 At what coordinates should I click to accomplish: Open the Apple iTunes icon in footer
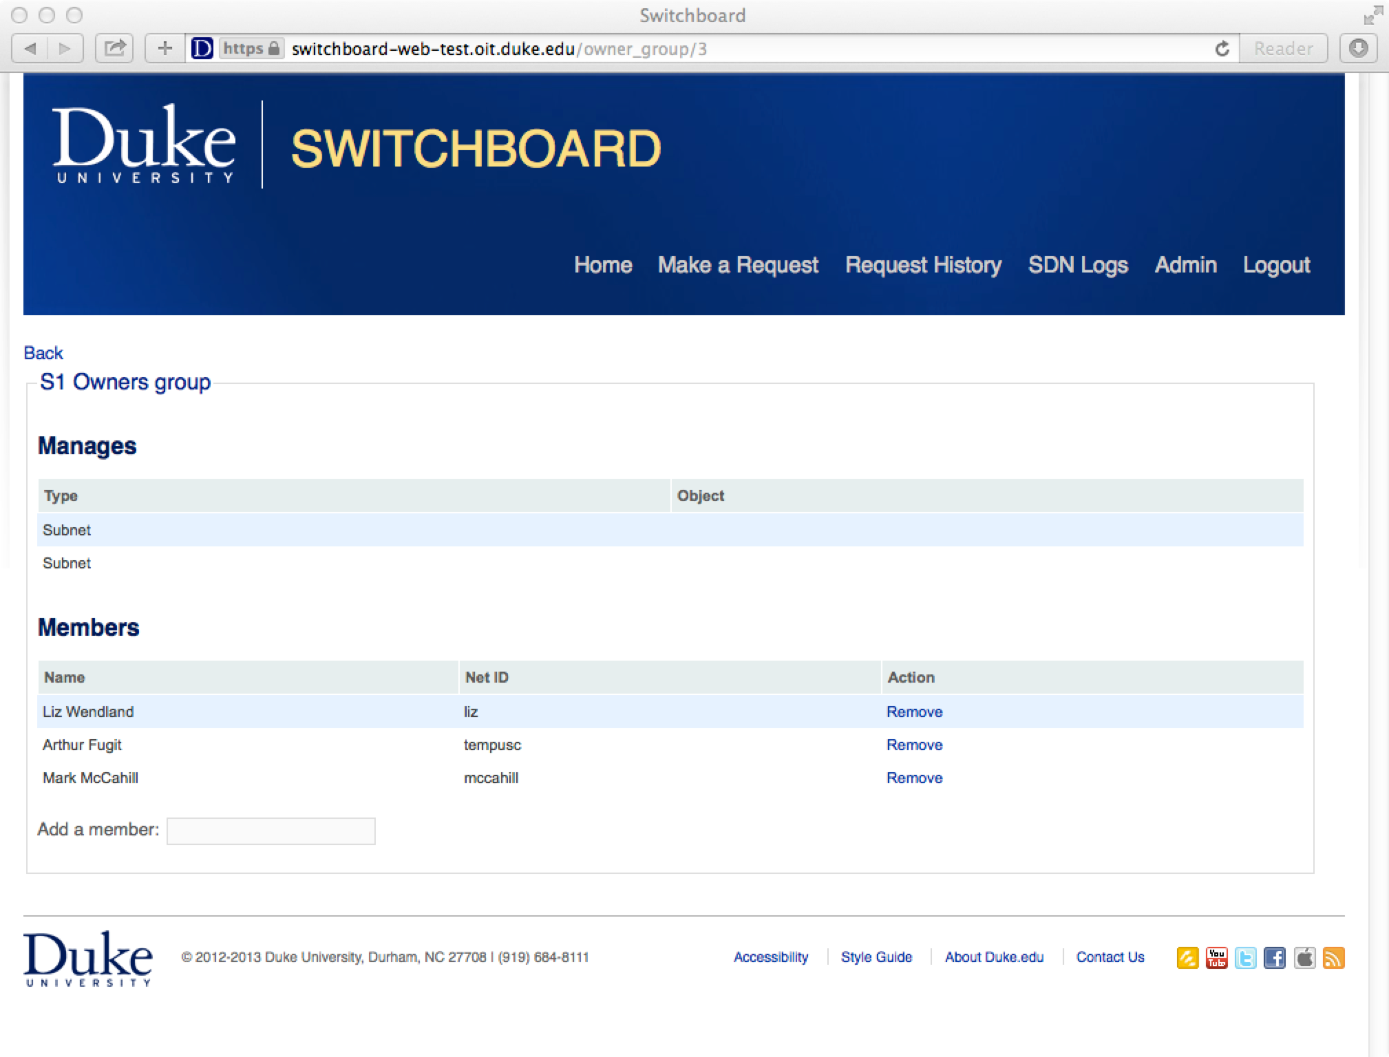click(1304, 958)
